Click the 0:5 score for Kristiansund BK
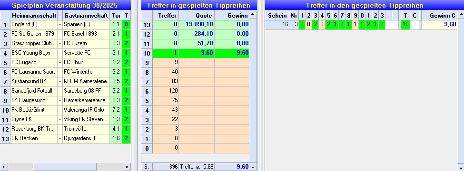Viewport: 464px width, 171px height. 116,81
